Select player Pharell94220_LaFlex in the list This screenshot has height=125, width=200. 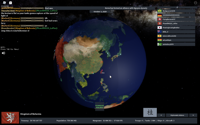tap(176, 24)
